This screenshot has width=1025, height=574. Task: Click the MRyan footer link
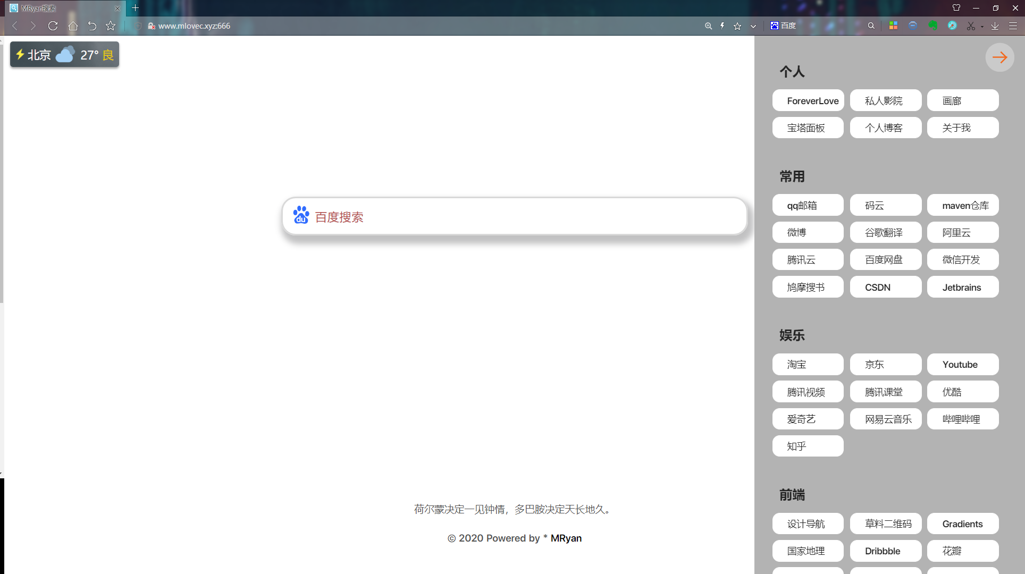click(x=566, y=538)
